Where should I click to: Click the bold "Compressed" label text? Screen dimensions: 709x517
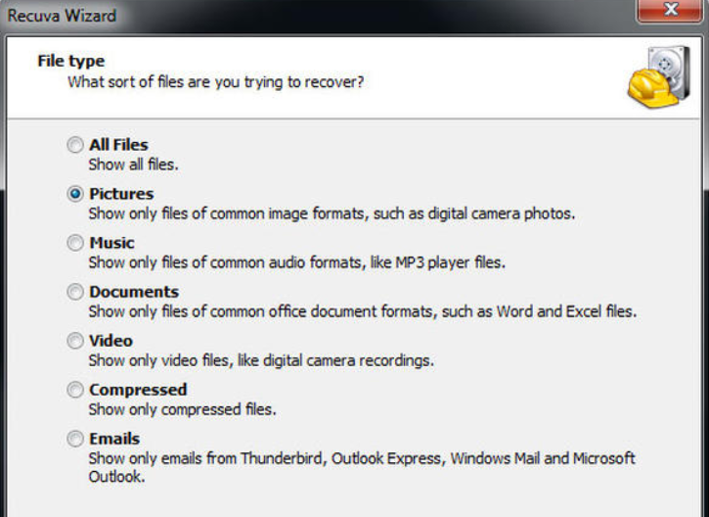click(138, 390)
